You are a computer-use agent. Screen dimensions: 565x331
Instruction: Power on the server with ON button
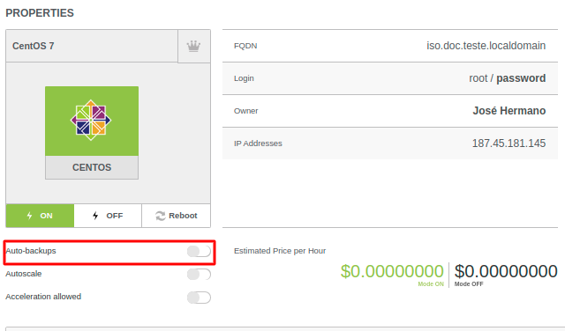point(40,216)
